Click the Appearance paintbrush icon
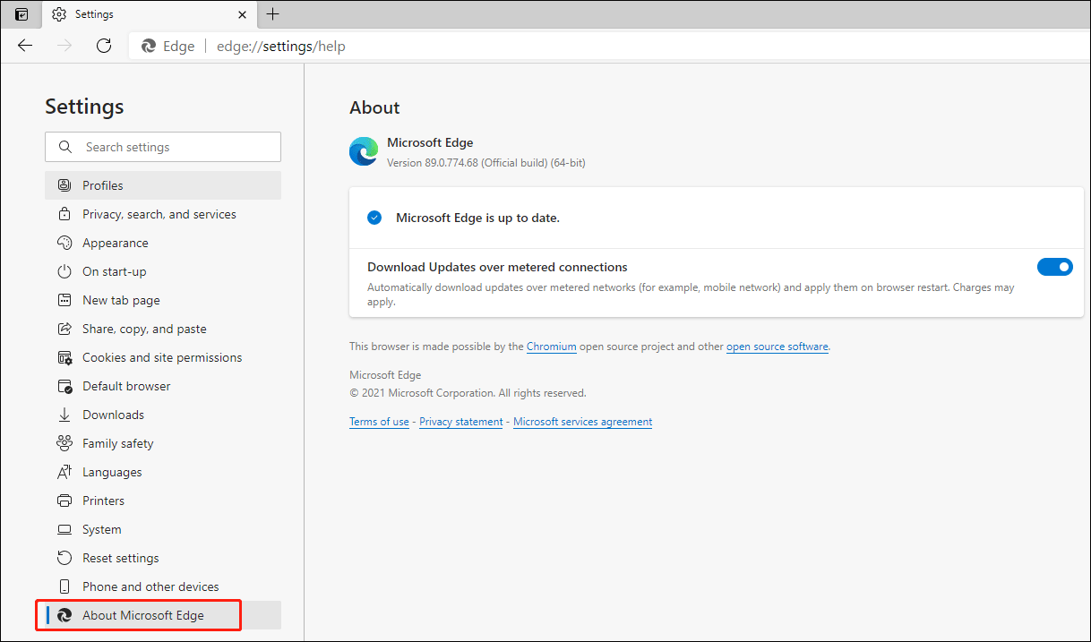This screenshot has width=1091, height=642. tap(64, 243)
